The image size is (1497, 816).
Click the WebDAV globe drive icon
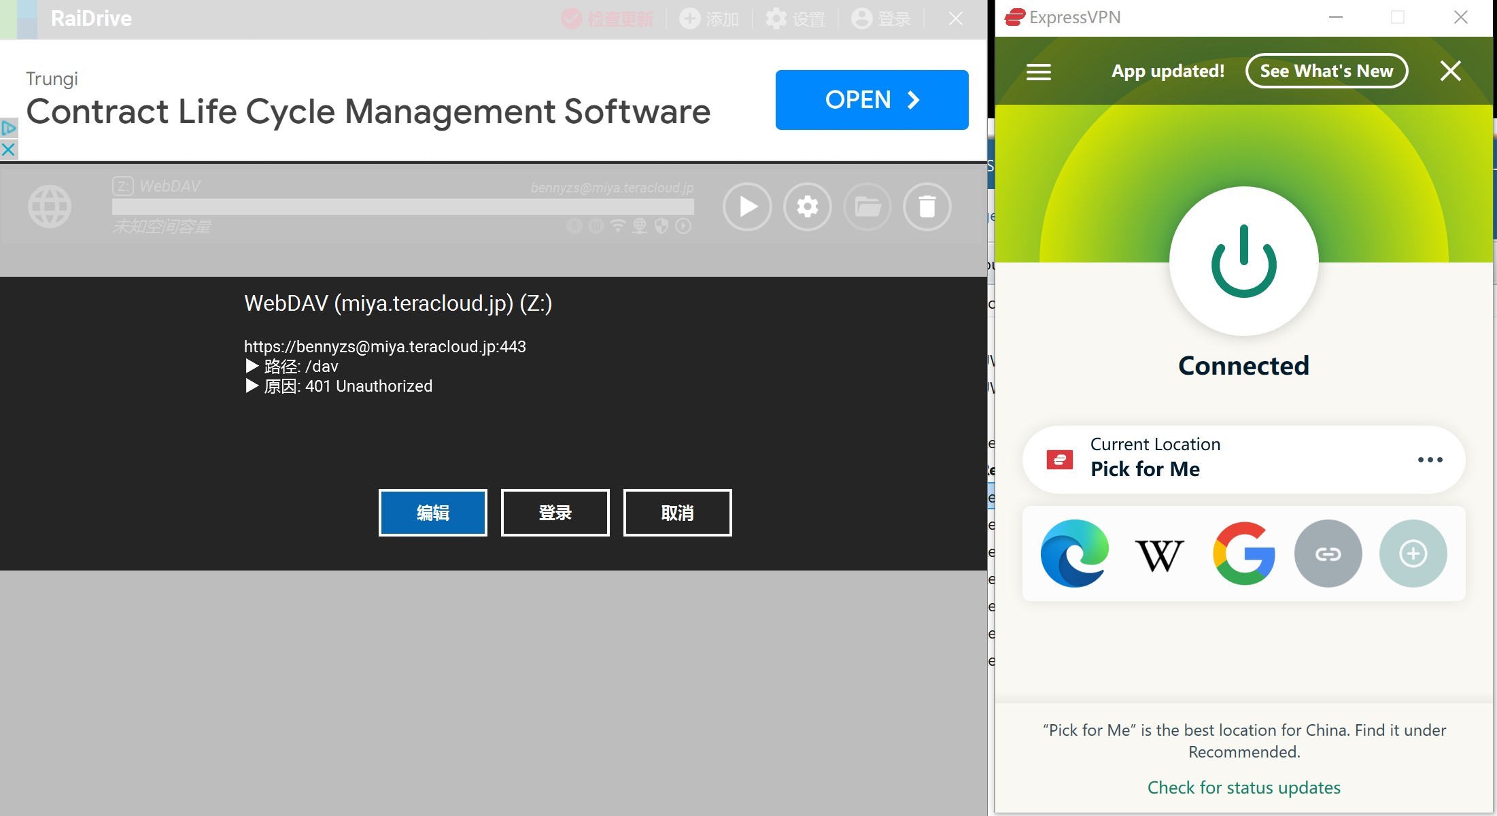50,206
